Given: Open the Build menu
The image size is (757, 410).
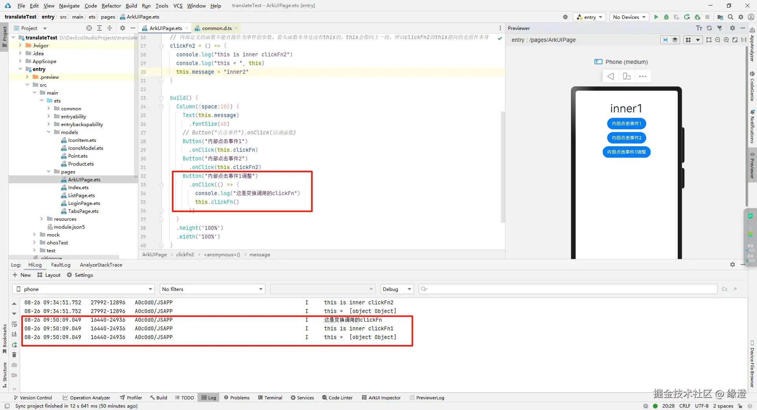Looking at the screenshot, I should [x=131, y=6].
